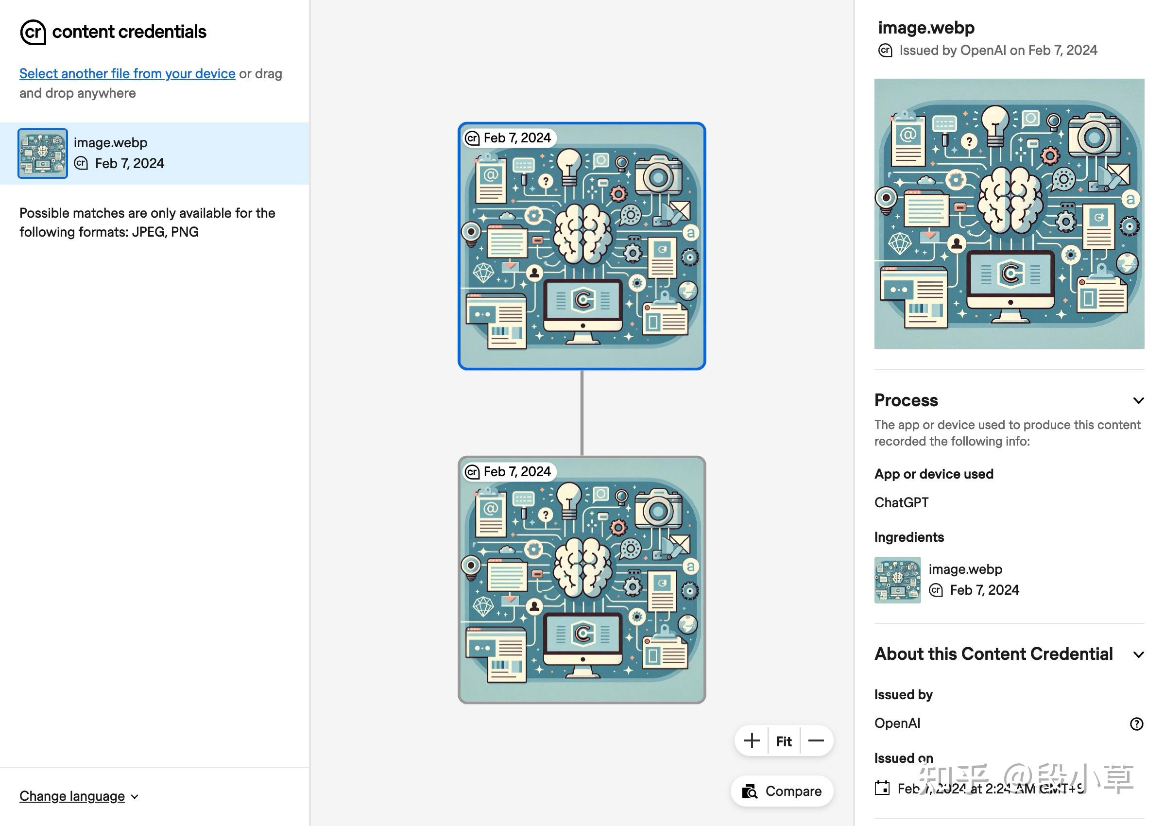Click the cr badge on bottom tree node
This screenshot has width=1164, height=826.
point(472,472)
